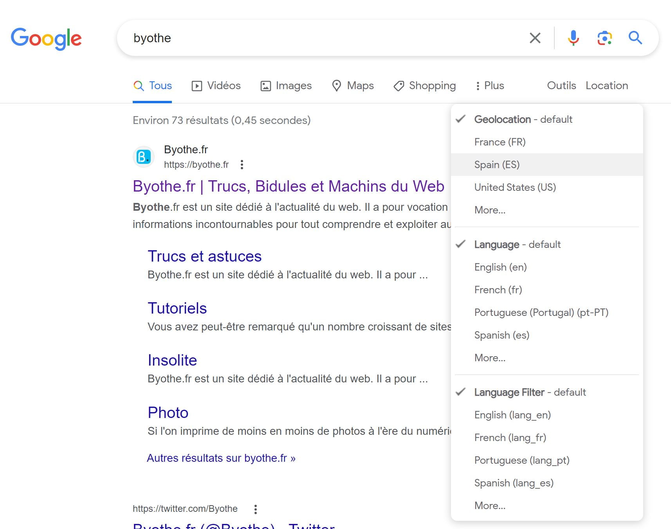
Task: Click Autres résultats sur byothe.fr link
Action: [221, 458]
